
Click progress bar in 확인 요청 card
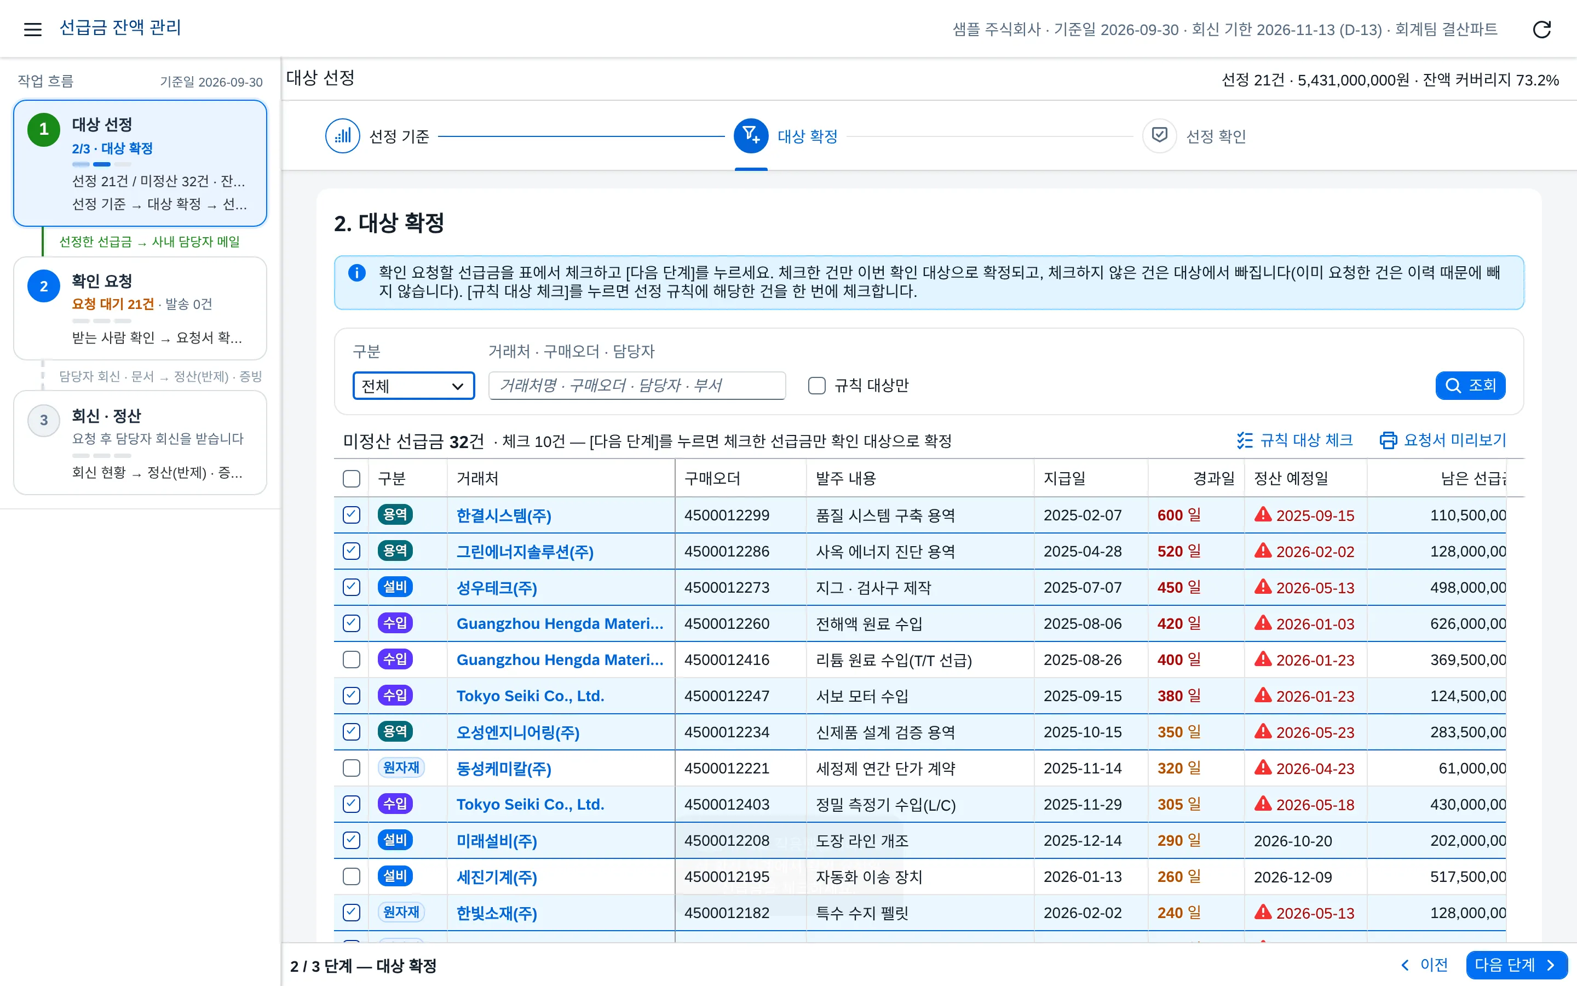coord(102,321)
